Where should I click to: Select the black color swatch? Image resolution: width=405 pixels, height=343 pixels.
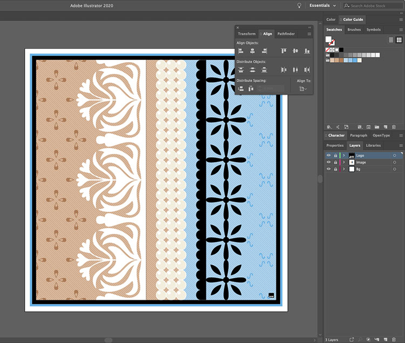341,50
